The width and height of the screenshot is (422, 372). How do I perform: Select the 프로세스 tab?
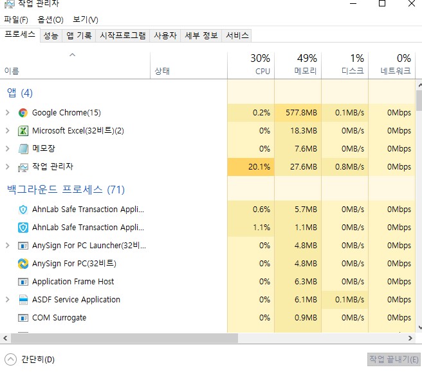coord(20,35)
